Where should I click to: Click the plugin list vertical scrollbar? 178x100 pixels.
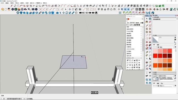pyautogui.click(x=143, y=45)
